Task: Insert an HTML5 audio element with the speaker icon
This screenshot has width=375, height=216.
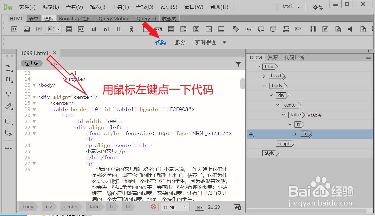Action: point(350,29)
